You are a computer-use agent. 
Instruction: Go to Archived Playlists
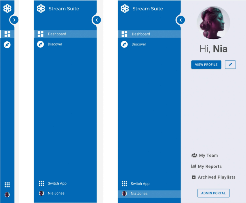pyautogui.click(x=216, y=177)
